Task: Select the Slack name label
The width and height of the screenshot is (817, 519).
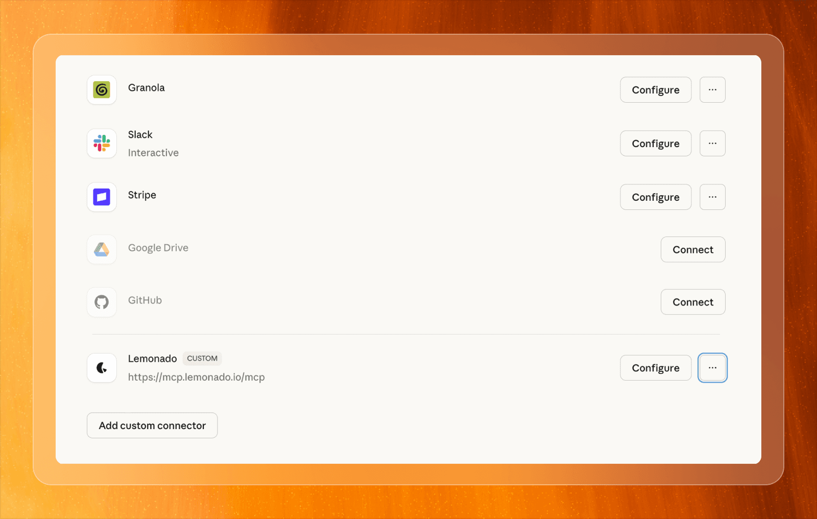Action: tap(140, 134)
